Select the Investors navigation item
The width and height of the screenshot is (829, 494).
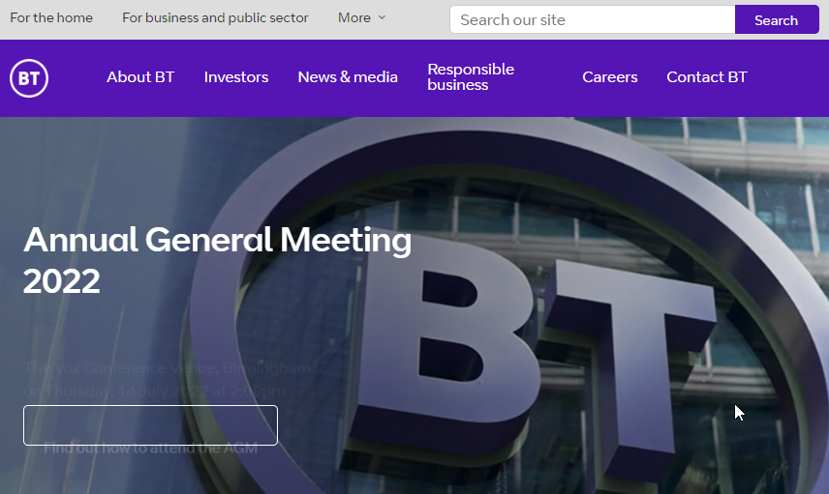tap(236, 77)
